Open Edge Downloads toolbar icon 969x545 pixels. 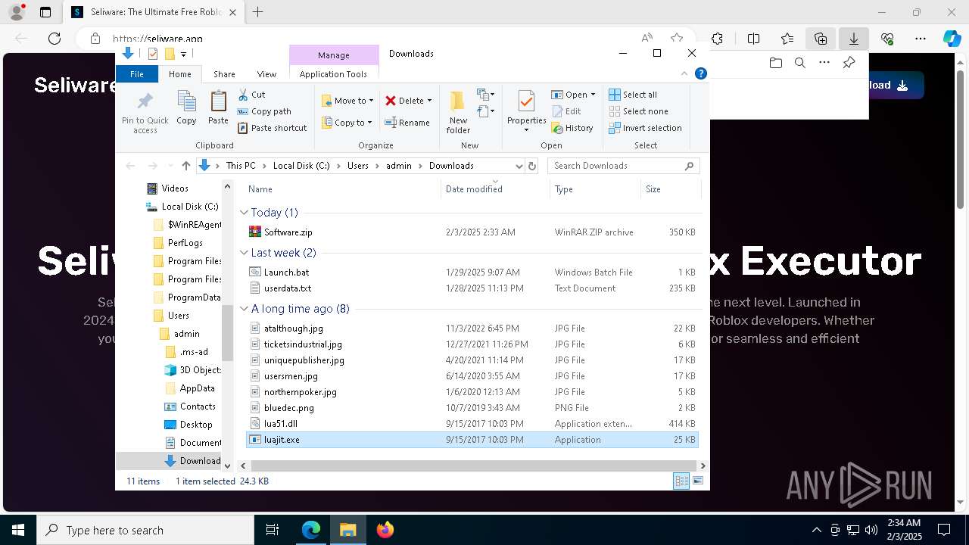tap(854, 39)
